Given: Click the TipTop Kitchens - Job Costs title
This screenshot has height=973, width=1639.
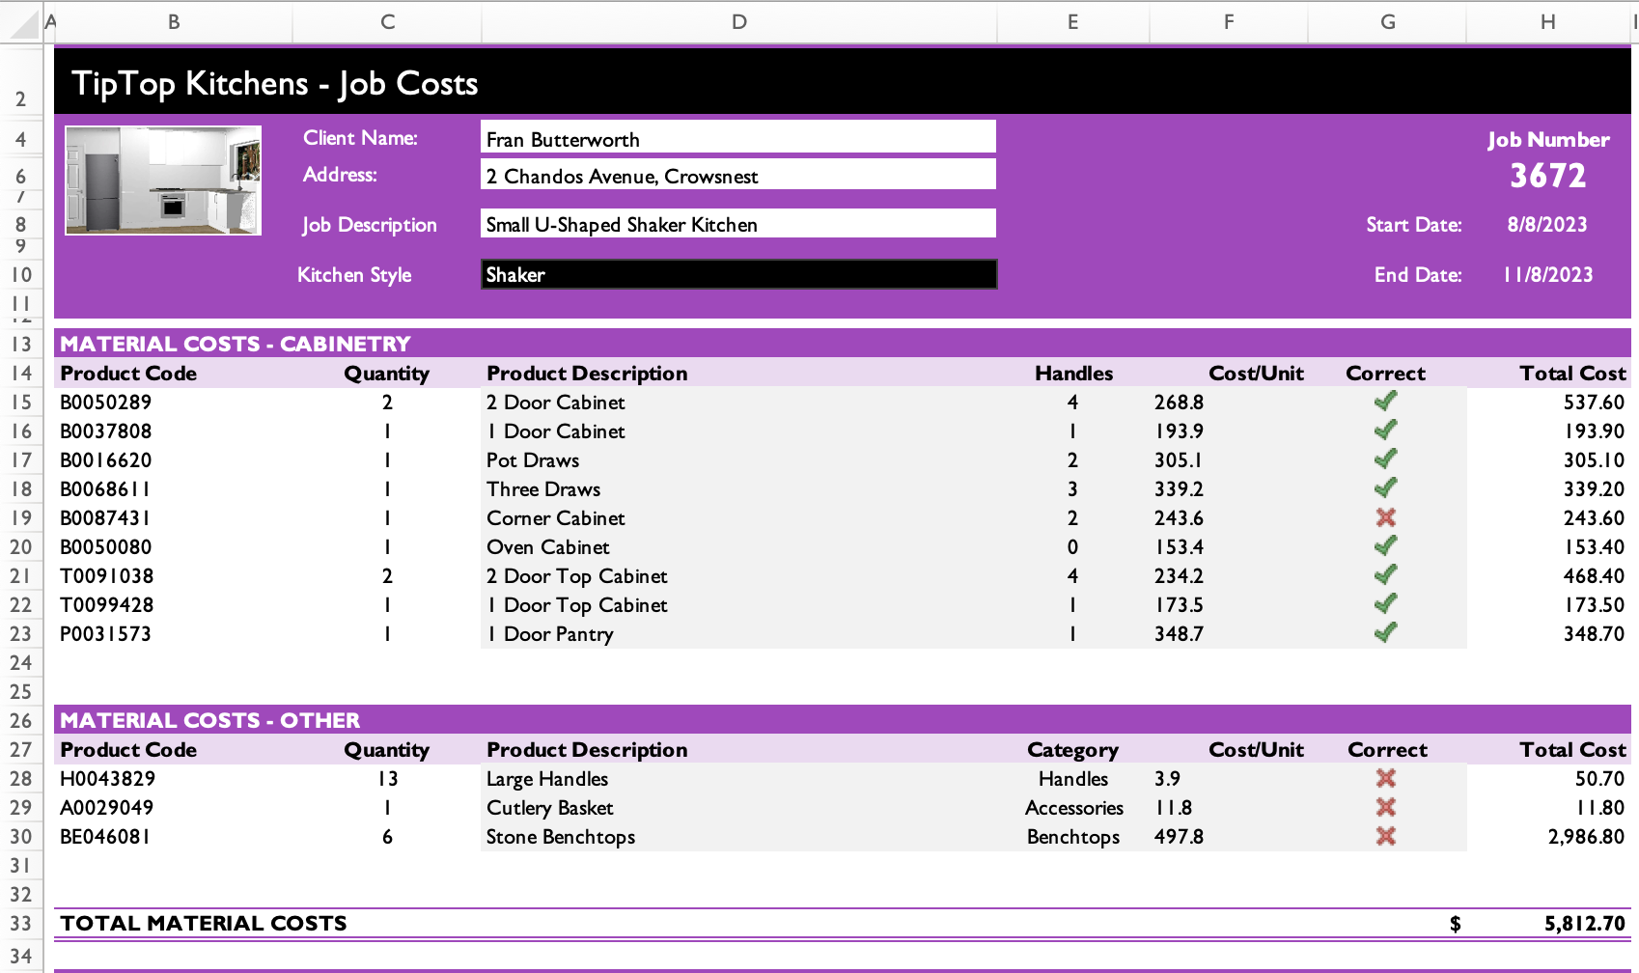Looking at the screenshot, I should 275,84.
